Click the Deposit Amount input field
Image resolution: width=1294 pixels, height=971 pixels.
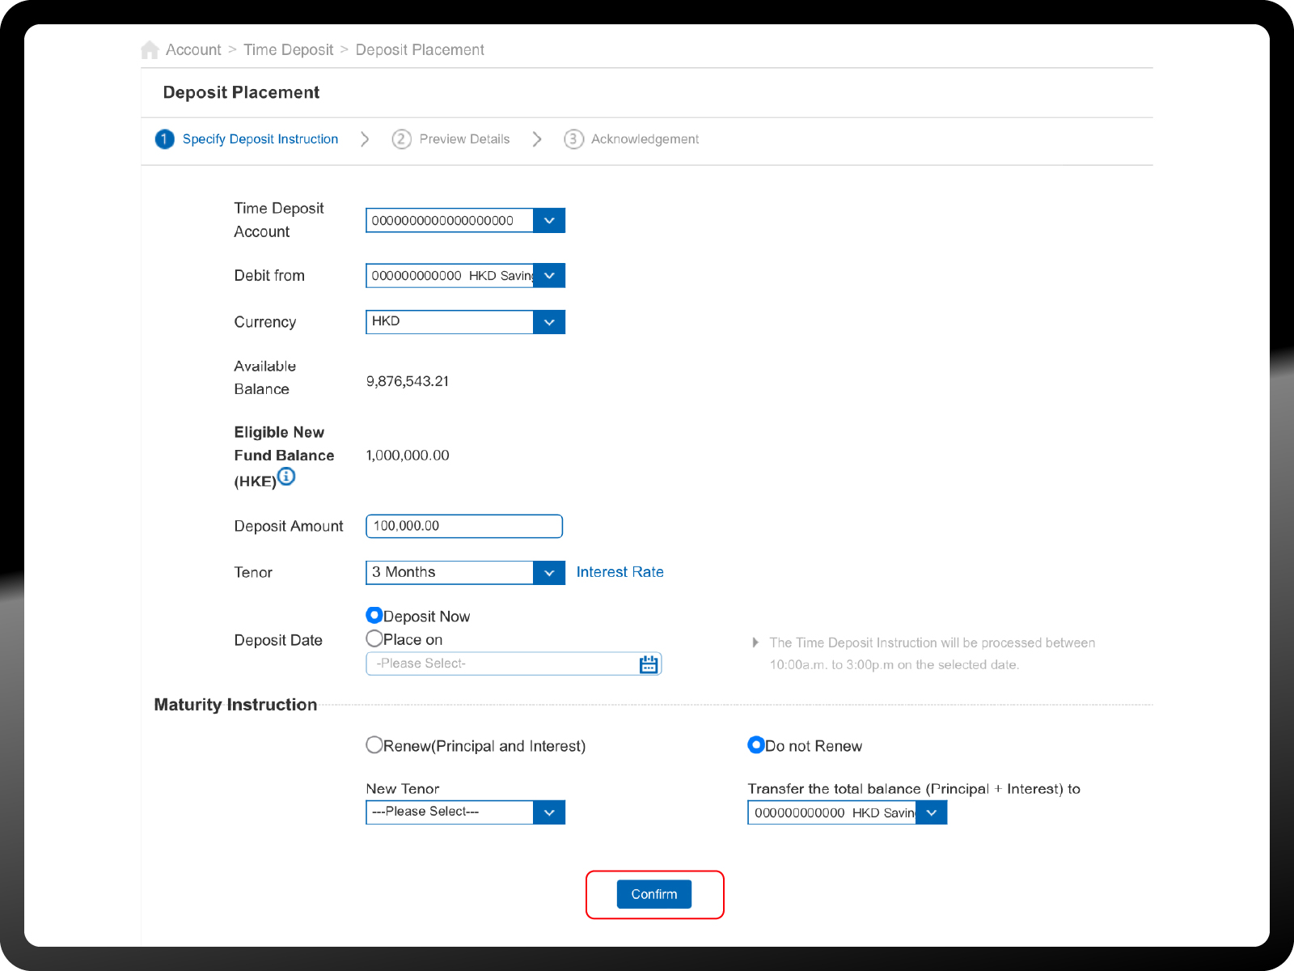(x=463, y=526)
